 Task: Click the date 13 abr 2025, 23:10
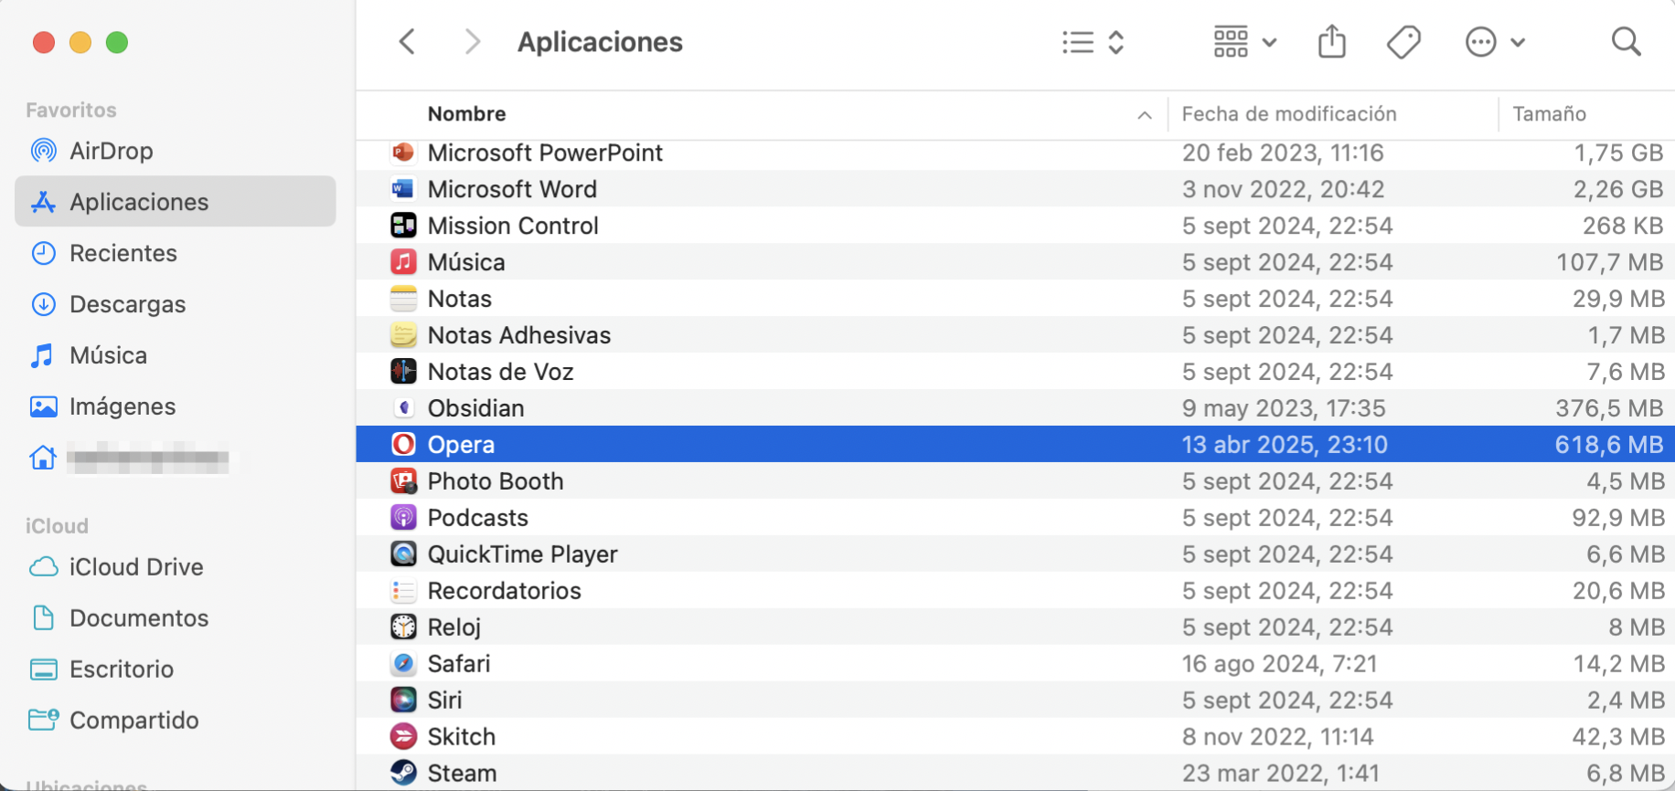pos(1285,445)
